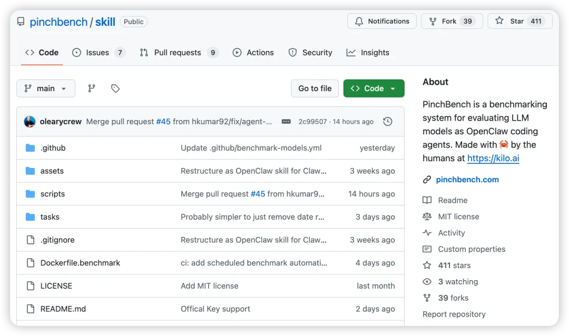
Task: Click the scripts folder icon
Action: [x=30, y=194]
